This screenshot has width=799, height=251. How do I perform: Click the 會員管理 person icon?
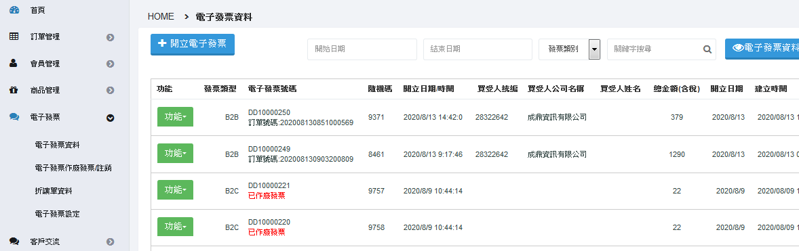click(x=14, y=64)
